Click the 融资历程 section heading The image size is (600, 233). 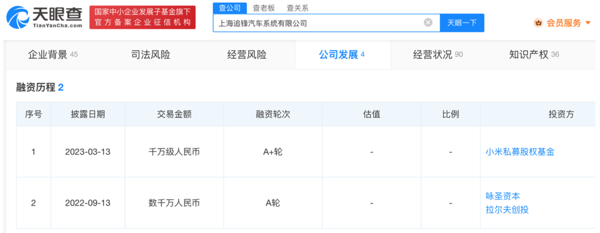[x=40, y=88]
